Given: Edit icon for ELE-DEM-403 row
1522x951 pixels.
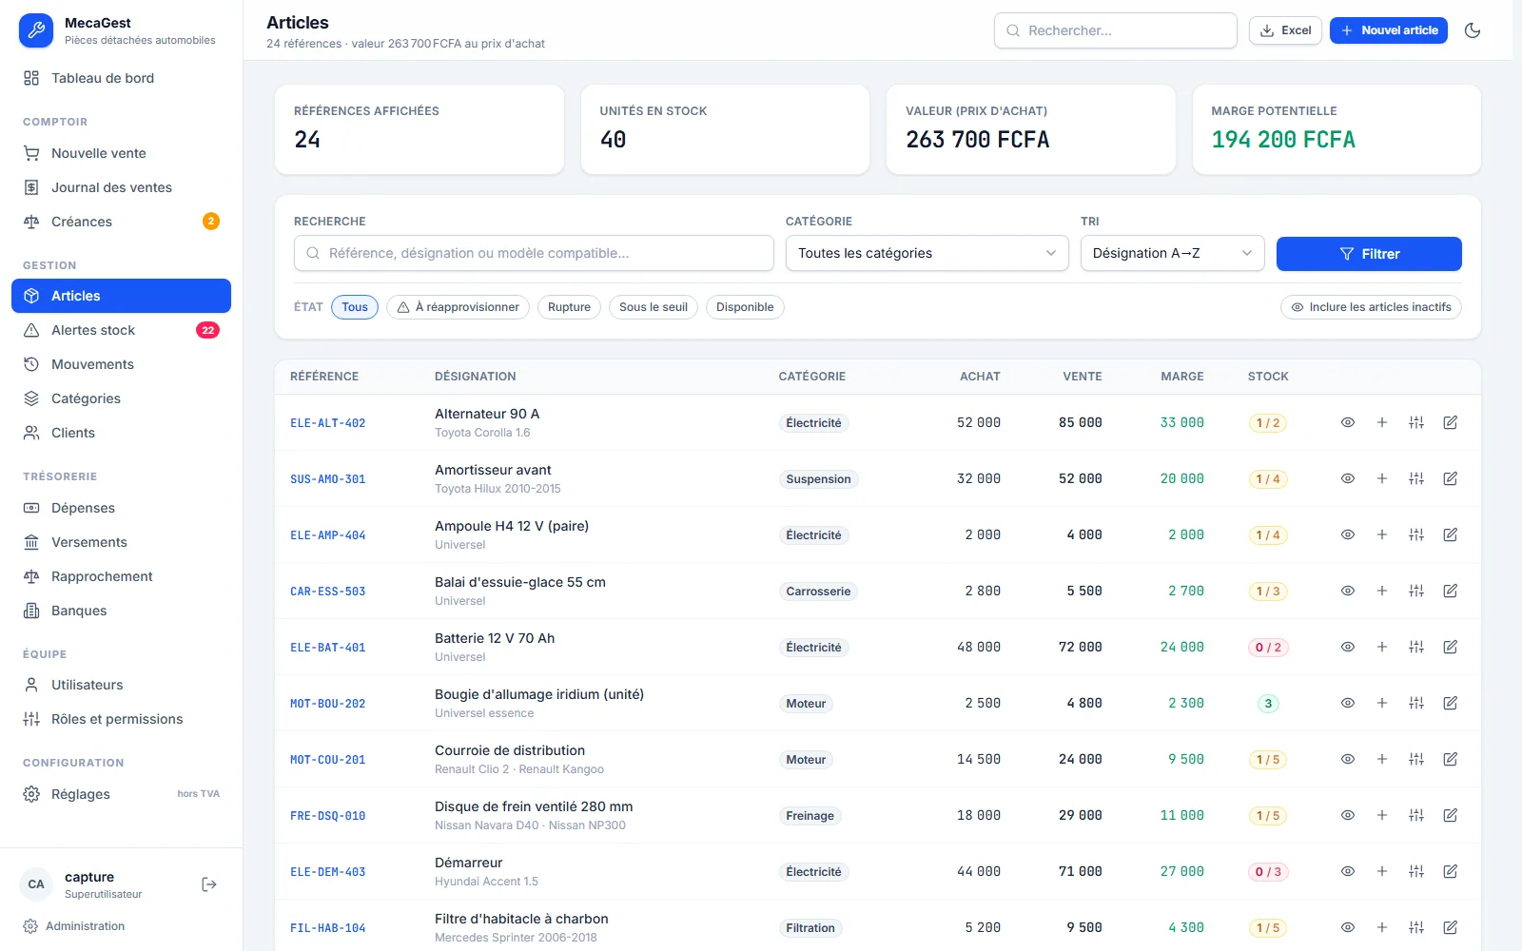Looking at the screenshot, I should tap(1451, 871).
